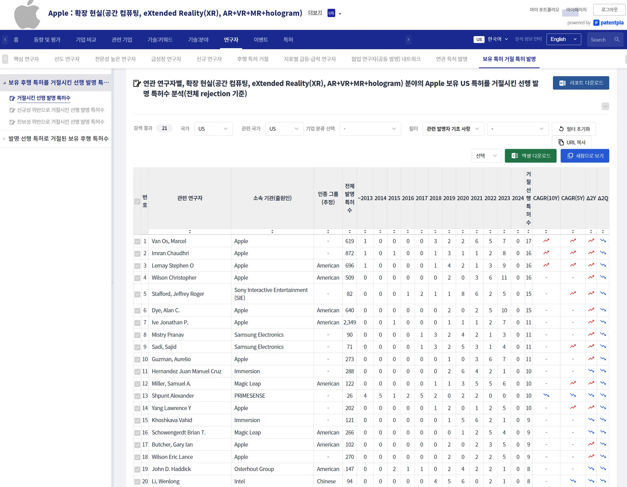Expand 발명 선행 특허로 거절된 보유 후행 특허수

pos(58,139)
